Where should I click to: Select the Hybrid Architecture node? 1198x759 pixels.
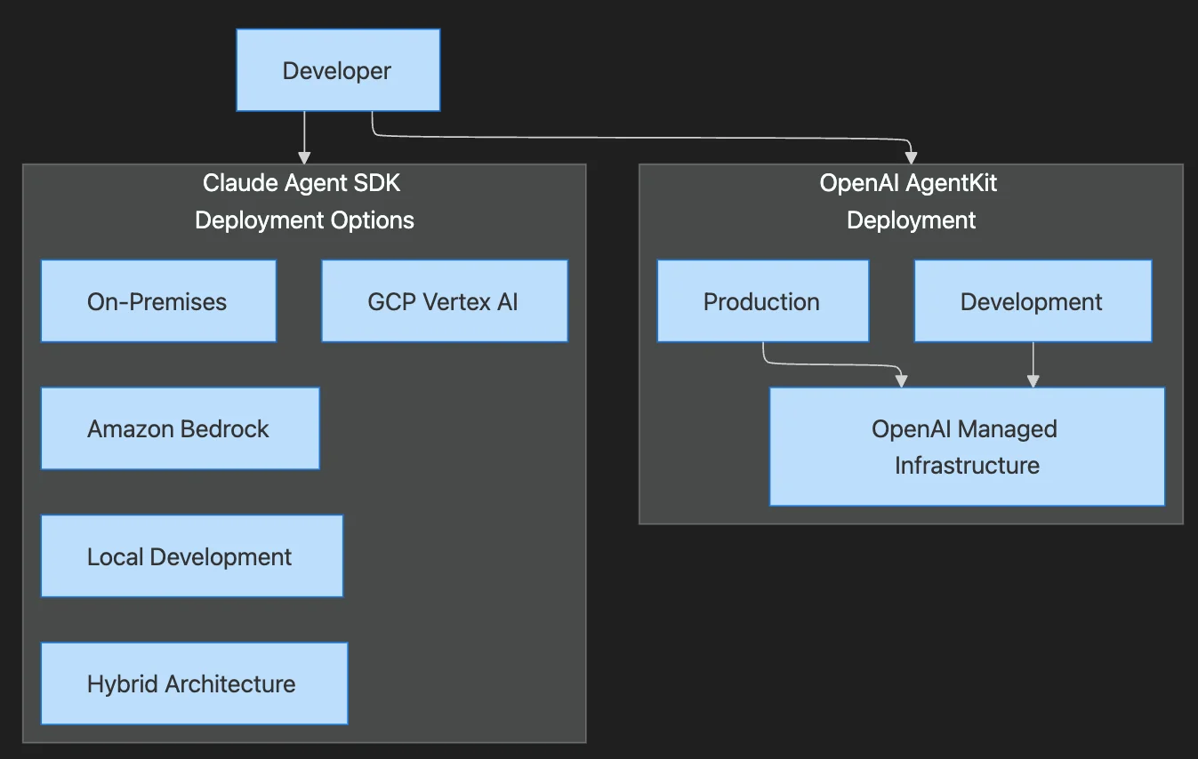[x=191, y=683]
